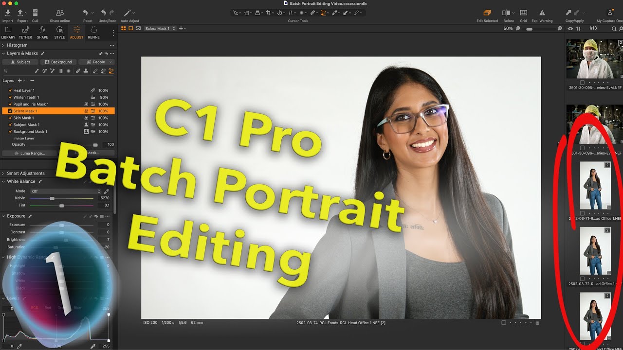Click the Grid icon
This screenshot has width=623, height=350.
524,13
